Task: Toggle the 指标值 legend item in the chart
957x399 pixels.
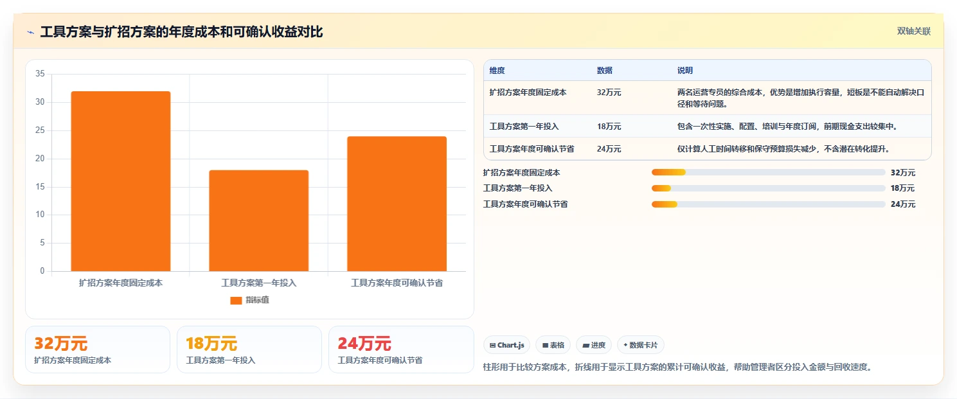Action: [x=249, y=300]
